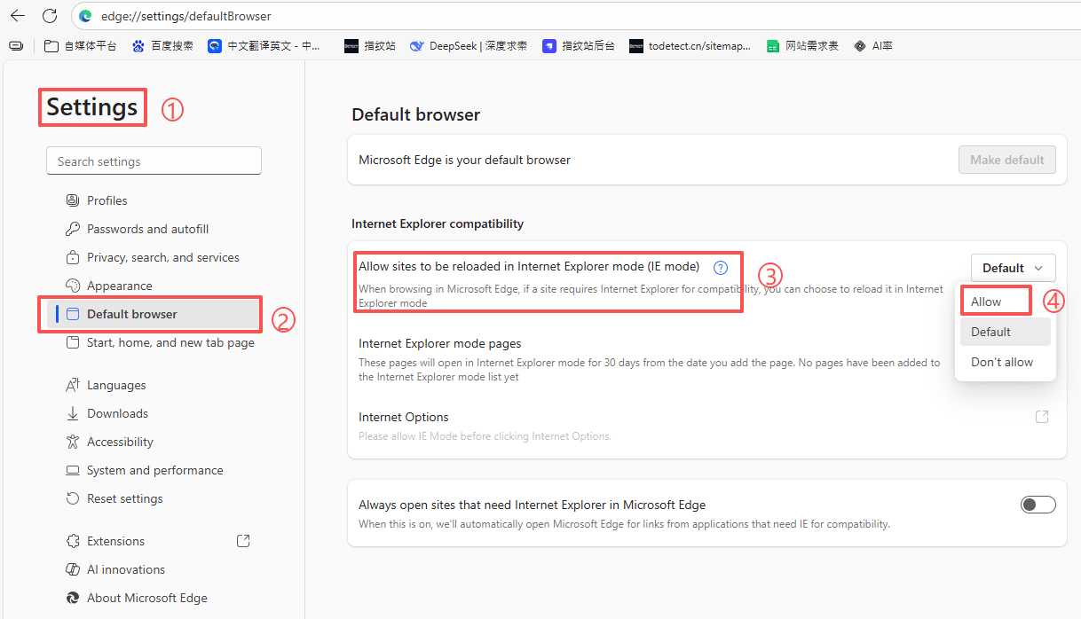This screenshot has height=619, width=1081.
Task: Toggle Always open sites needing Internet Explorer
Action: tap(1038, 505)
